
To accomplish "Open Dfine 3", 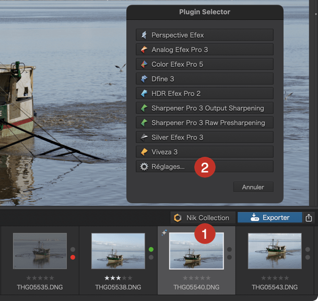I will (x=205, y=79).
